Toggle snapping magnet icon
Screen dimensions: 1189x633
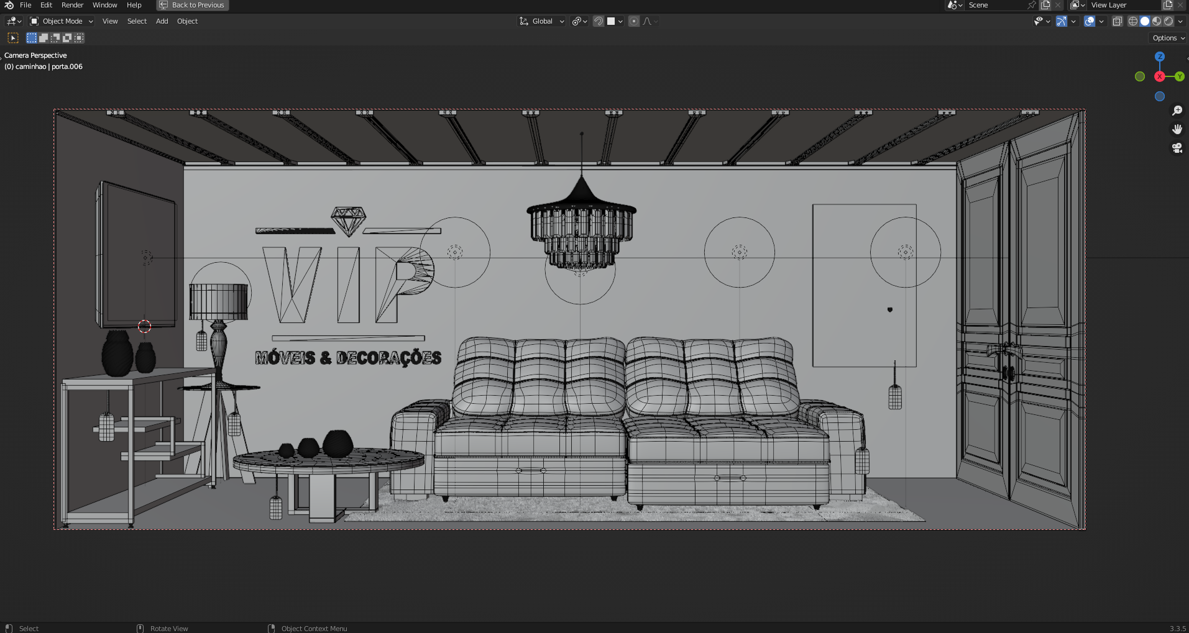(599, 21)
